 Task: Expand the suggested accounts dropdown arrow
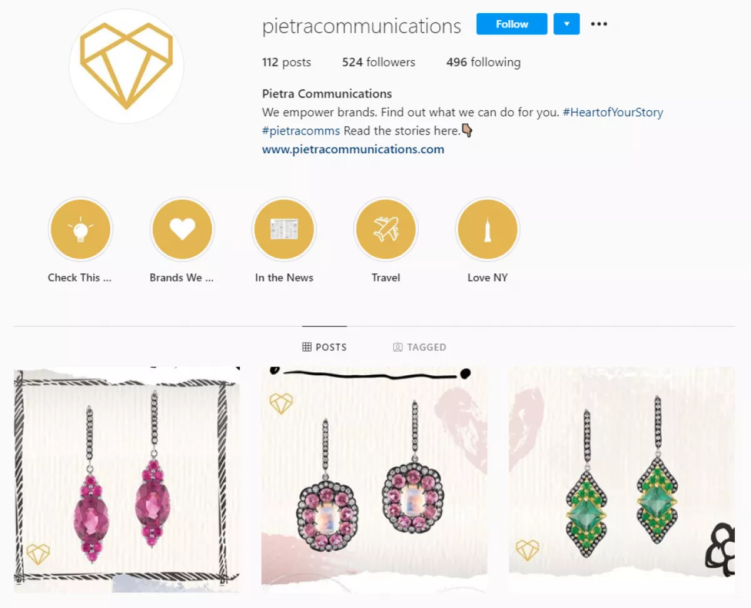[x=567, y=24]
